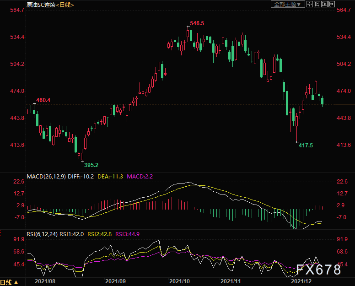The image size is (355, 286).
Task: Click the export panel arrow icon
Action: pyautogui.click(x=332, y=4)
